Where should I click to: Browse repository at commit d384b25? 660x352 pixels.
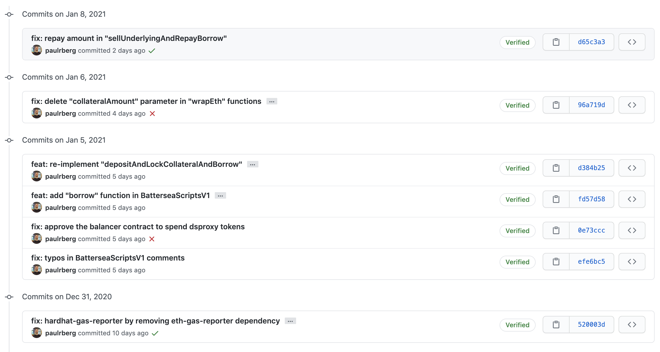click(x=632, y=168)
